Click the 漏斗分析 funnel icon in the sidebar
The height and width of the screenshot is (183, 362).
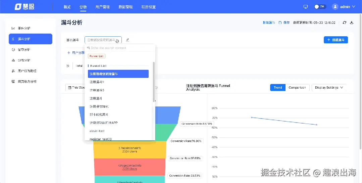tap(13, 39)
